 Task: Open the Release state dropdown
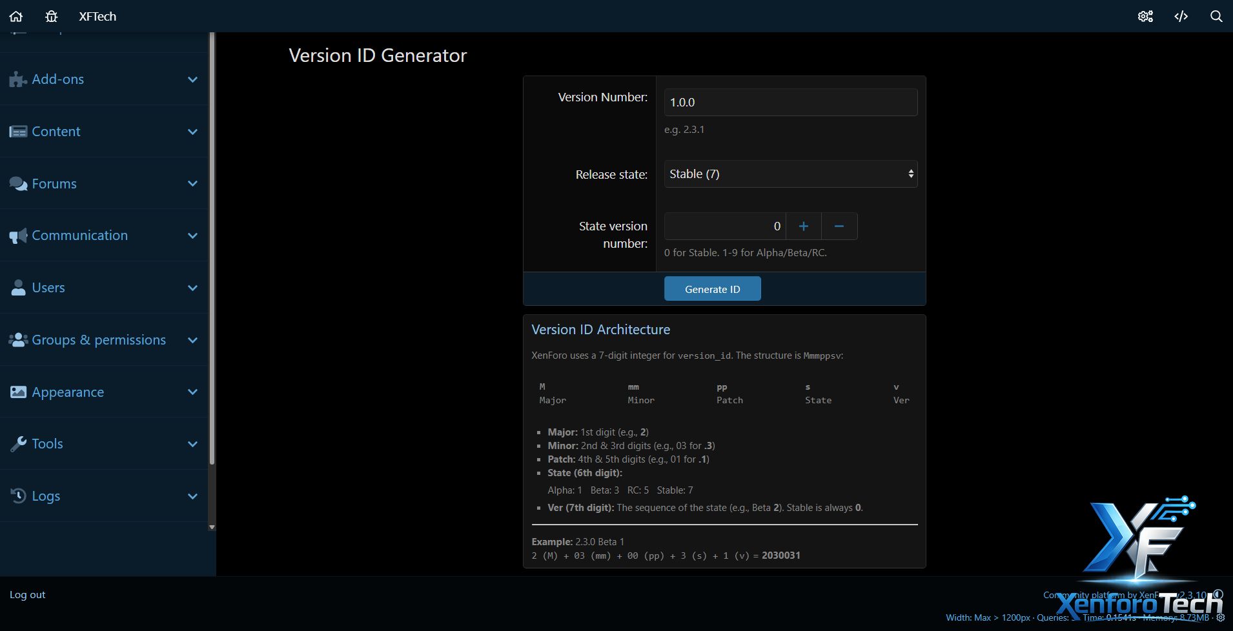pyautogui.click(x=790, y=174)
